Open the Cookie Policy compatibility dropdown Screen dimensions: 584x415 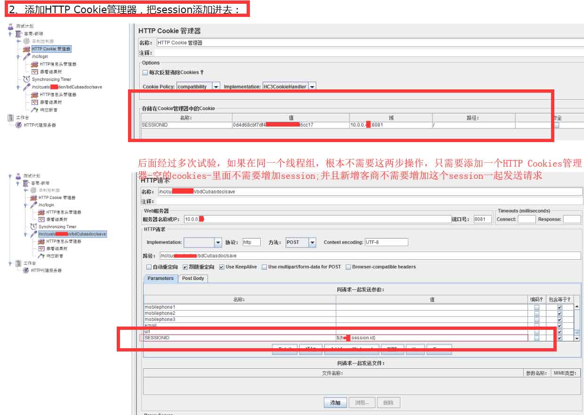[x=216, y=86]
